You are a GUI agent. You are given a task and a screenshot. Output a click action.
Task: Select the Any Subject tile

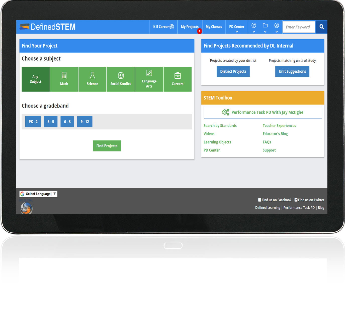coord(36,79)
